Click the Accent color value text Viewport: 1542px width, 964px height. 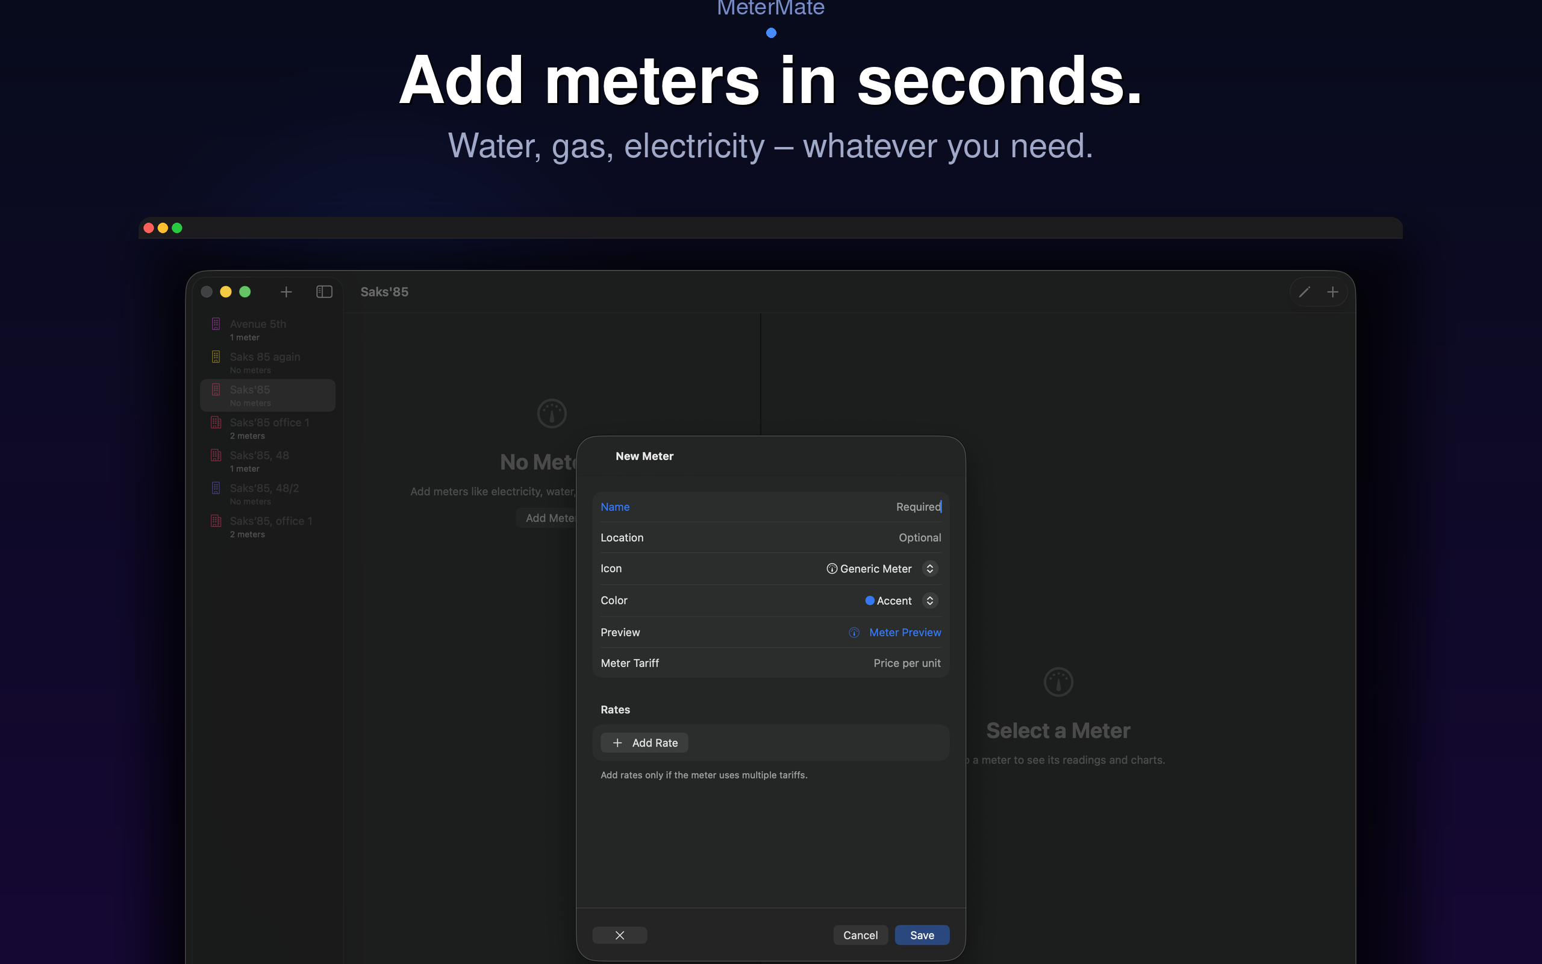894,601
